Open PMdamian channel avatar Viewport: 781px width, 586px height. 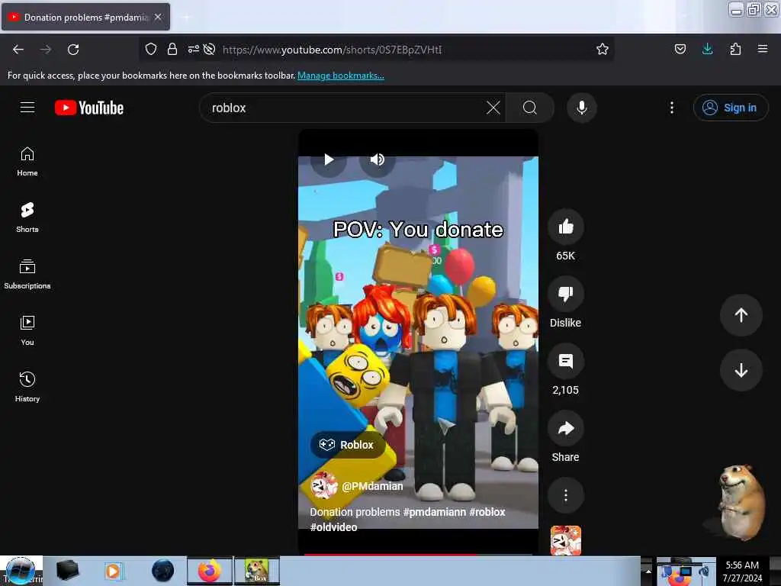click(x=323, y=485)
